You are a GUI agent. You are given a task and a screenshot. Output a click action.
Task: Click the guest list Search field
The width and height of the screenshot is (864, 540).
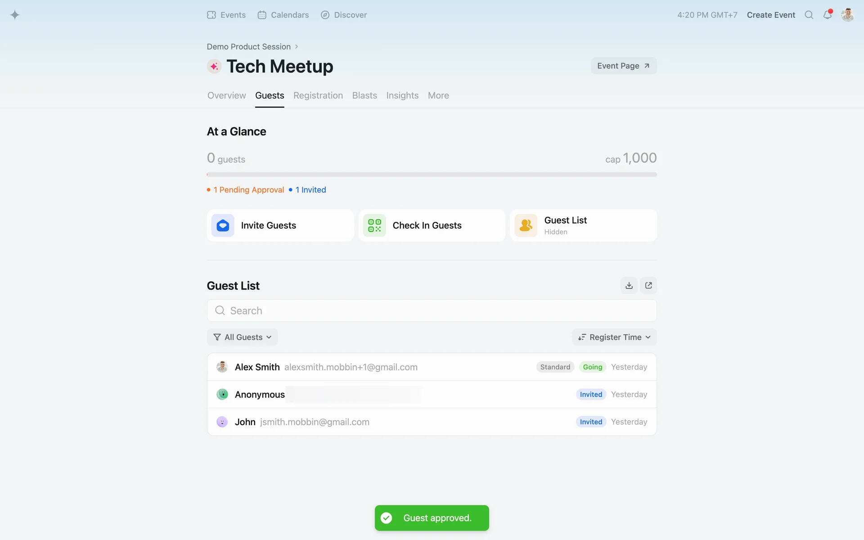point(432,310)
